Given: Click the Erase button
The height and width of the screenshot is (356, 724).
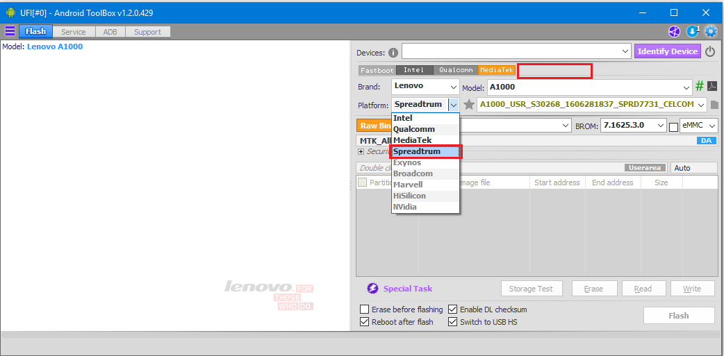Looking at the screenshot, I should coord(593,289).
